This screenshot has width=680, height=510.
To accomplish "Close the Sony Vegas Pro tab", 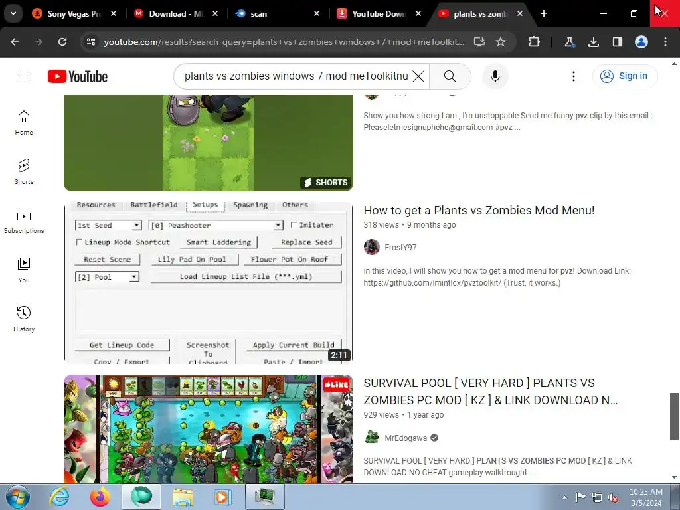I will (x=114, y=13).
